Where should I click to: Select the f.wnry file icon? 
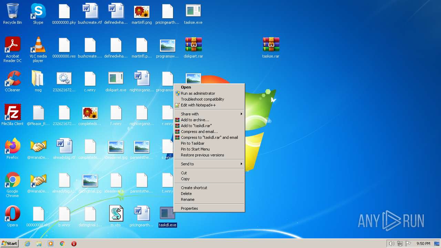[x=116, y=115]
